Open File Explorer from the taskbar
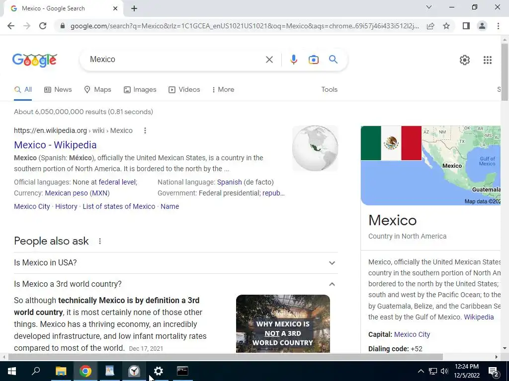The image size is (509, 381). point(61,371)
